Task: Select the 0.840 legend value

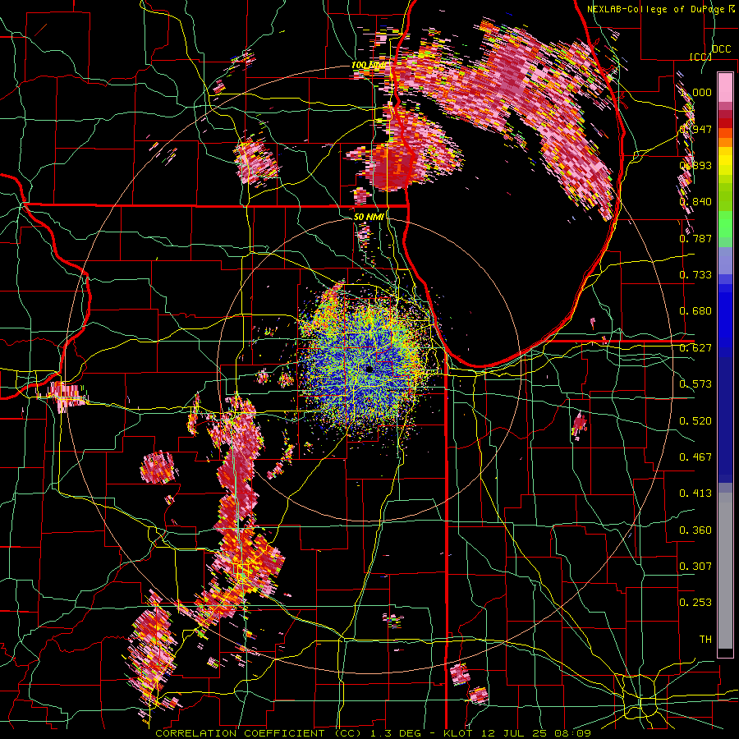Action: [x=695, y=202]
